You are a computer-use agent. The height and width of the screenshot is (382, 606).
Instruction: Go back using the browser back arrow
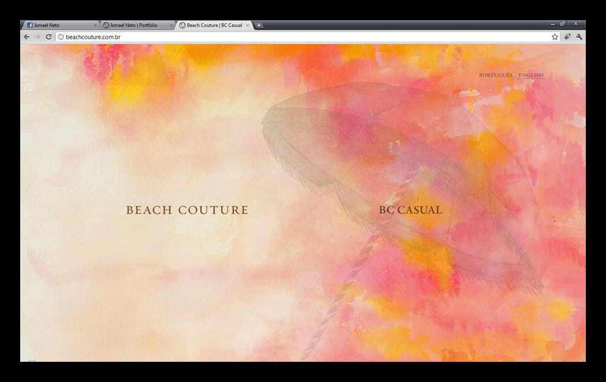[x=27, y=37]
